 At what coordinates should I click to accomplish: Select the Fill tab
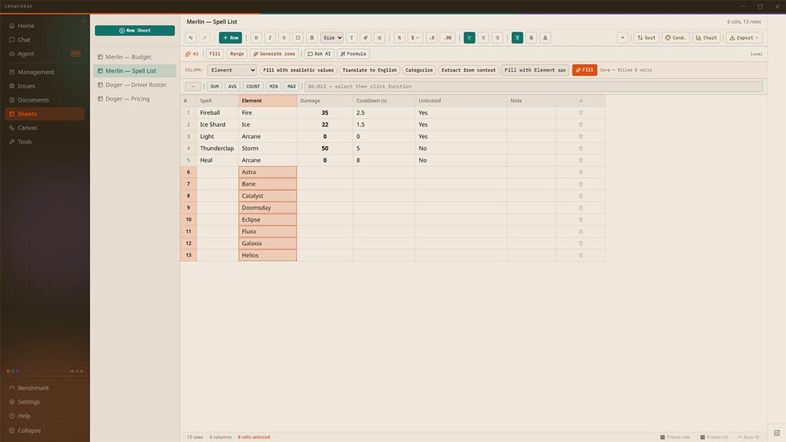215,54
